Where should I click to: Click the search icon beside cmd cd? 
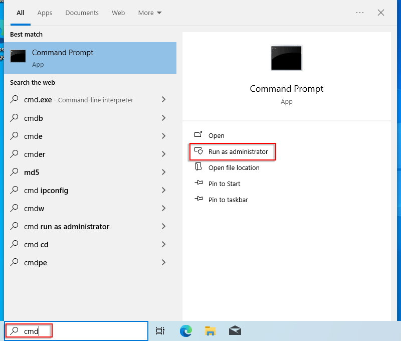point(15,244)
